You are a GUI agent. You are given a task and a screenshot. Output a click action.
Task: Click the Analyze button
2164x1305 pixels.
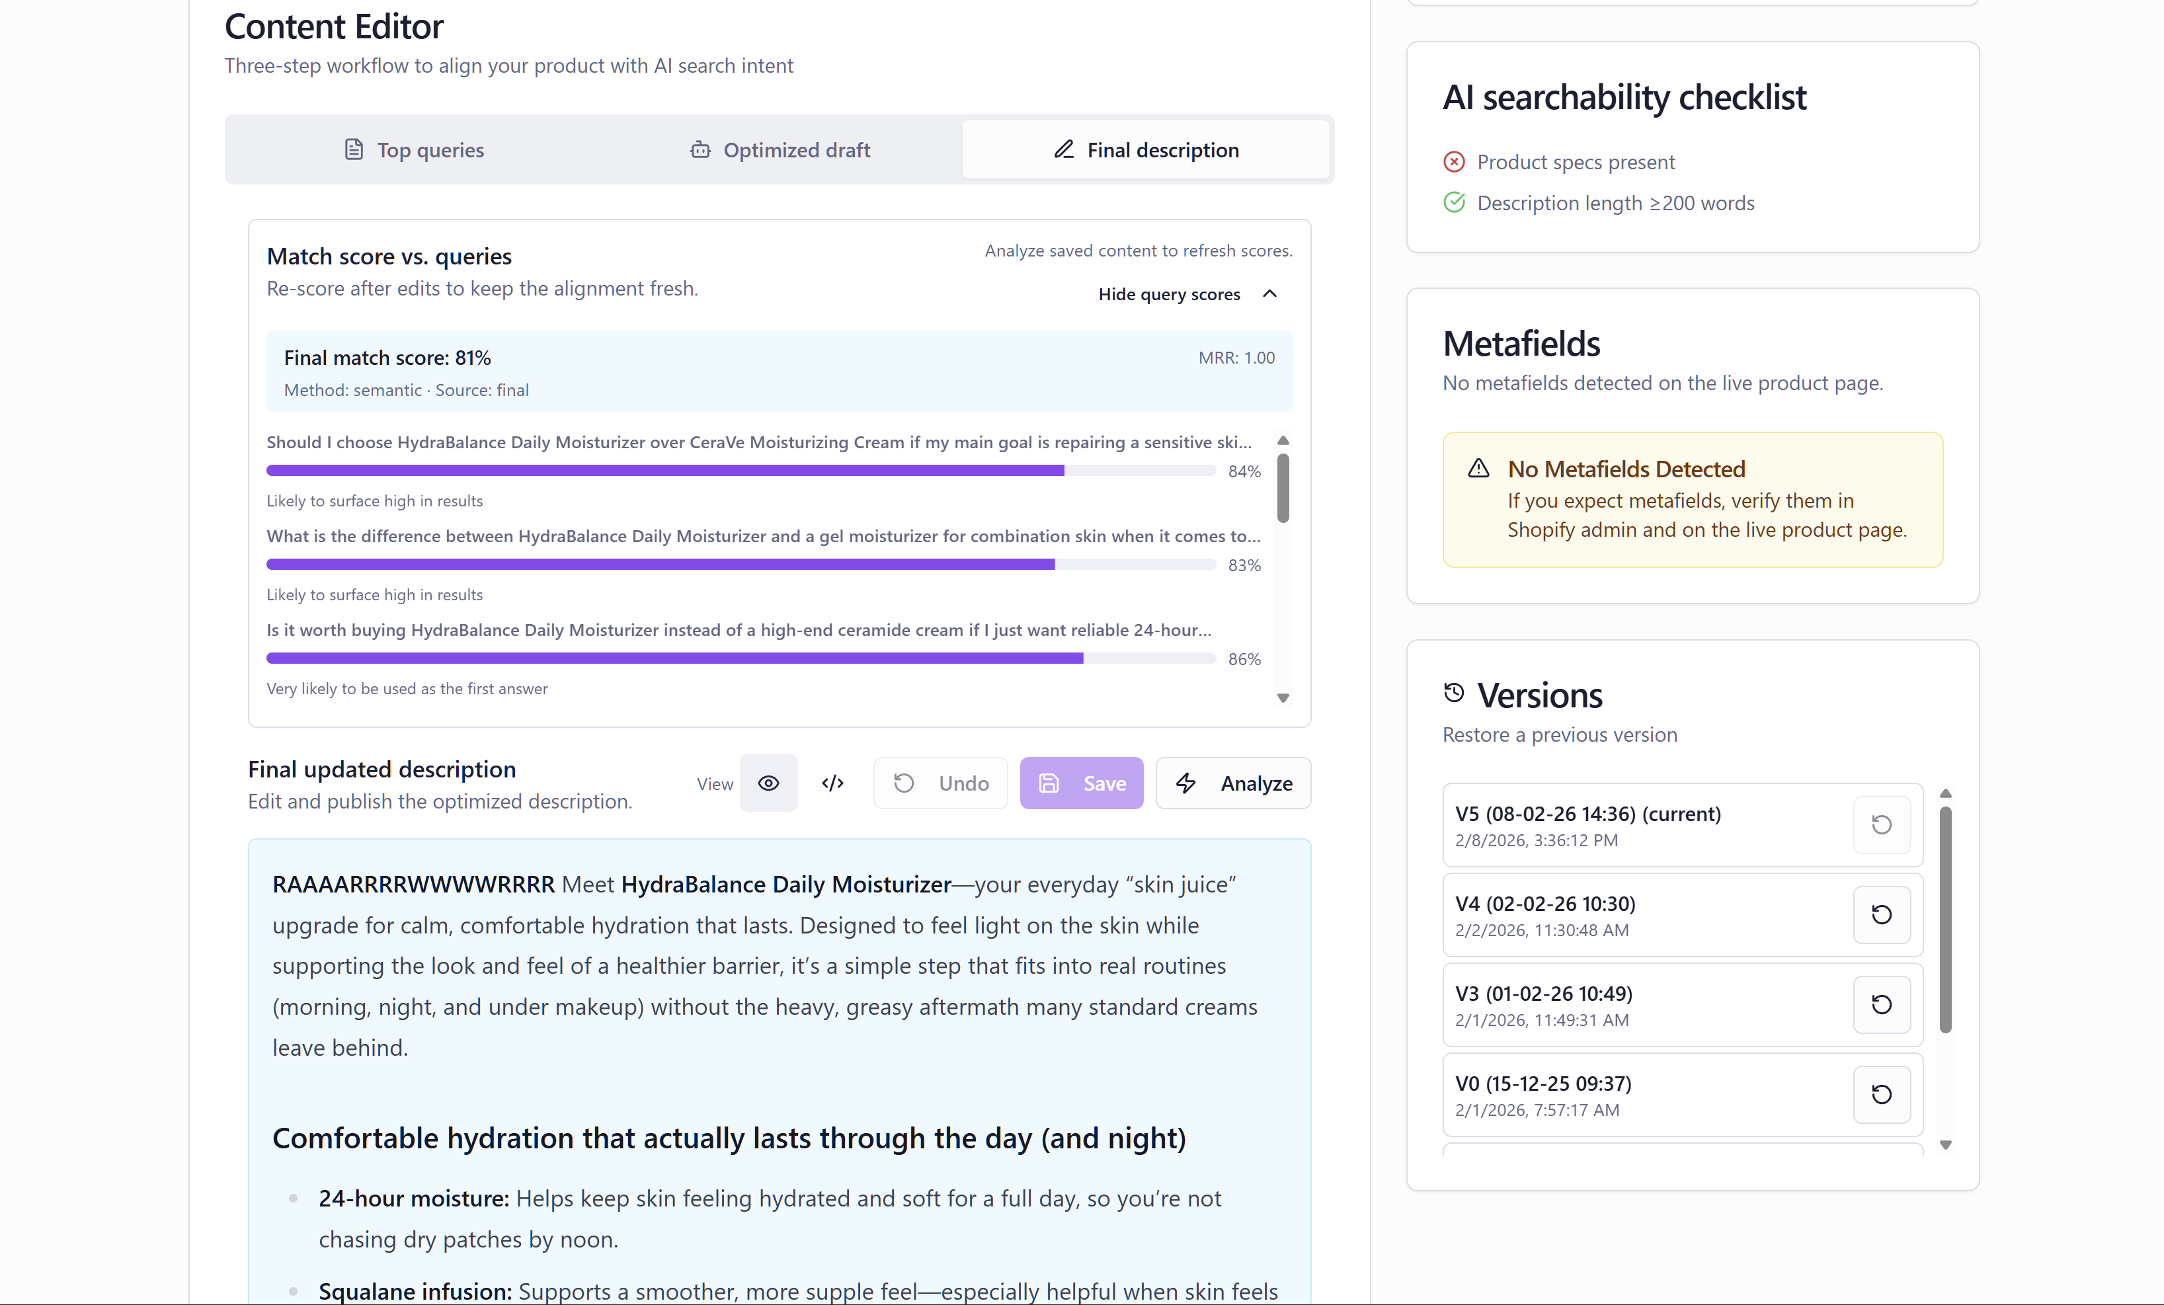pyautogui.click(x=1233, y=783)
